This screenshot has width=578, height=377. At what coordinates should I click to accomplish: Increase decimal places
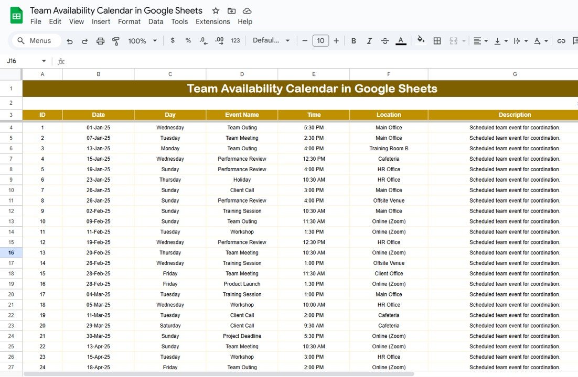click(219, 41)
